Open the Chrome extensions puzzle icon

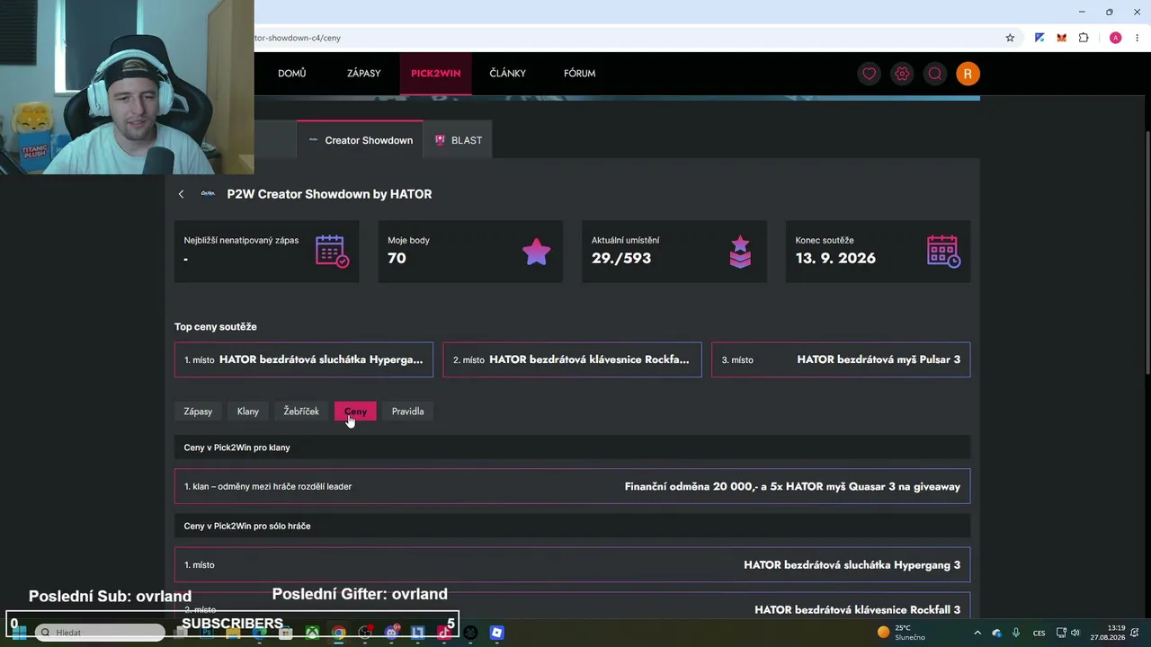coord(1084,38)
